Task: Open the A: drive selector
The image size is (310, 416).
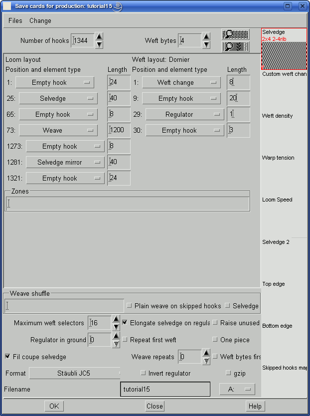Action: point(237,389)
